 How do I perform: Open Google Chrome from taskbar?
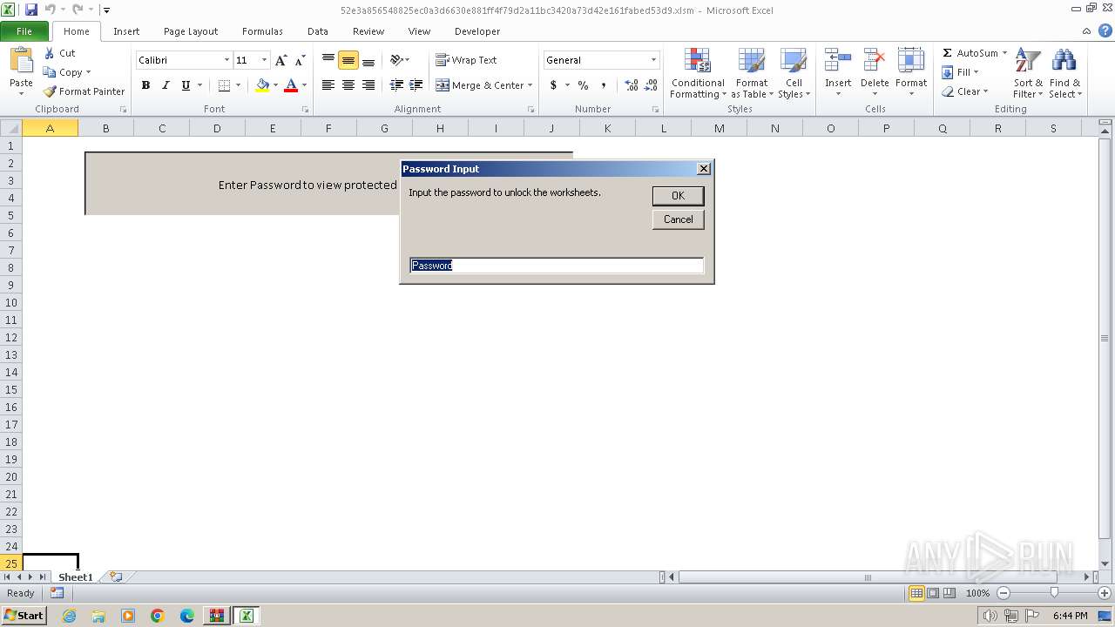[x=158, y=616]
